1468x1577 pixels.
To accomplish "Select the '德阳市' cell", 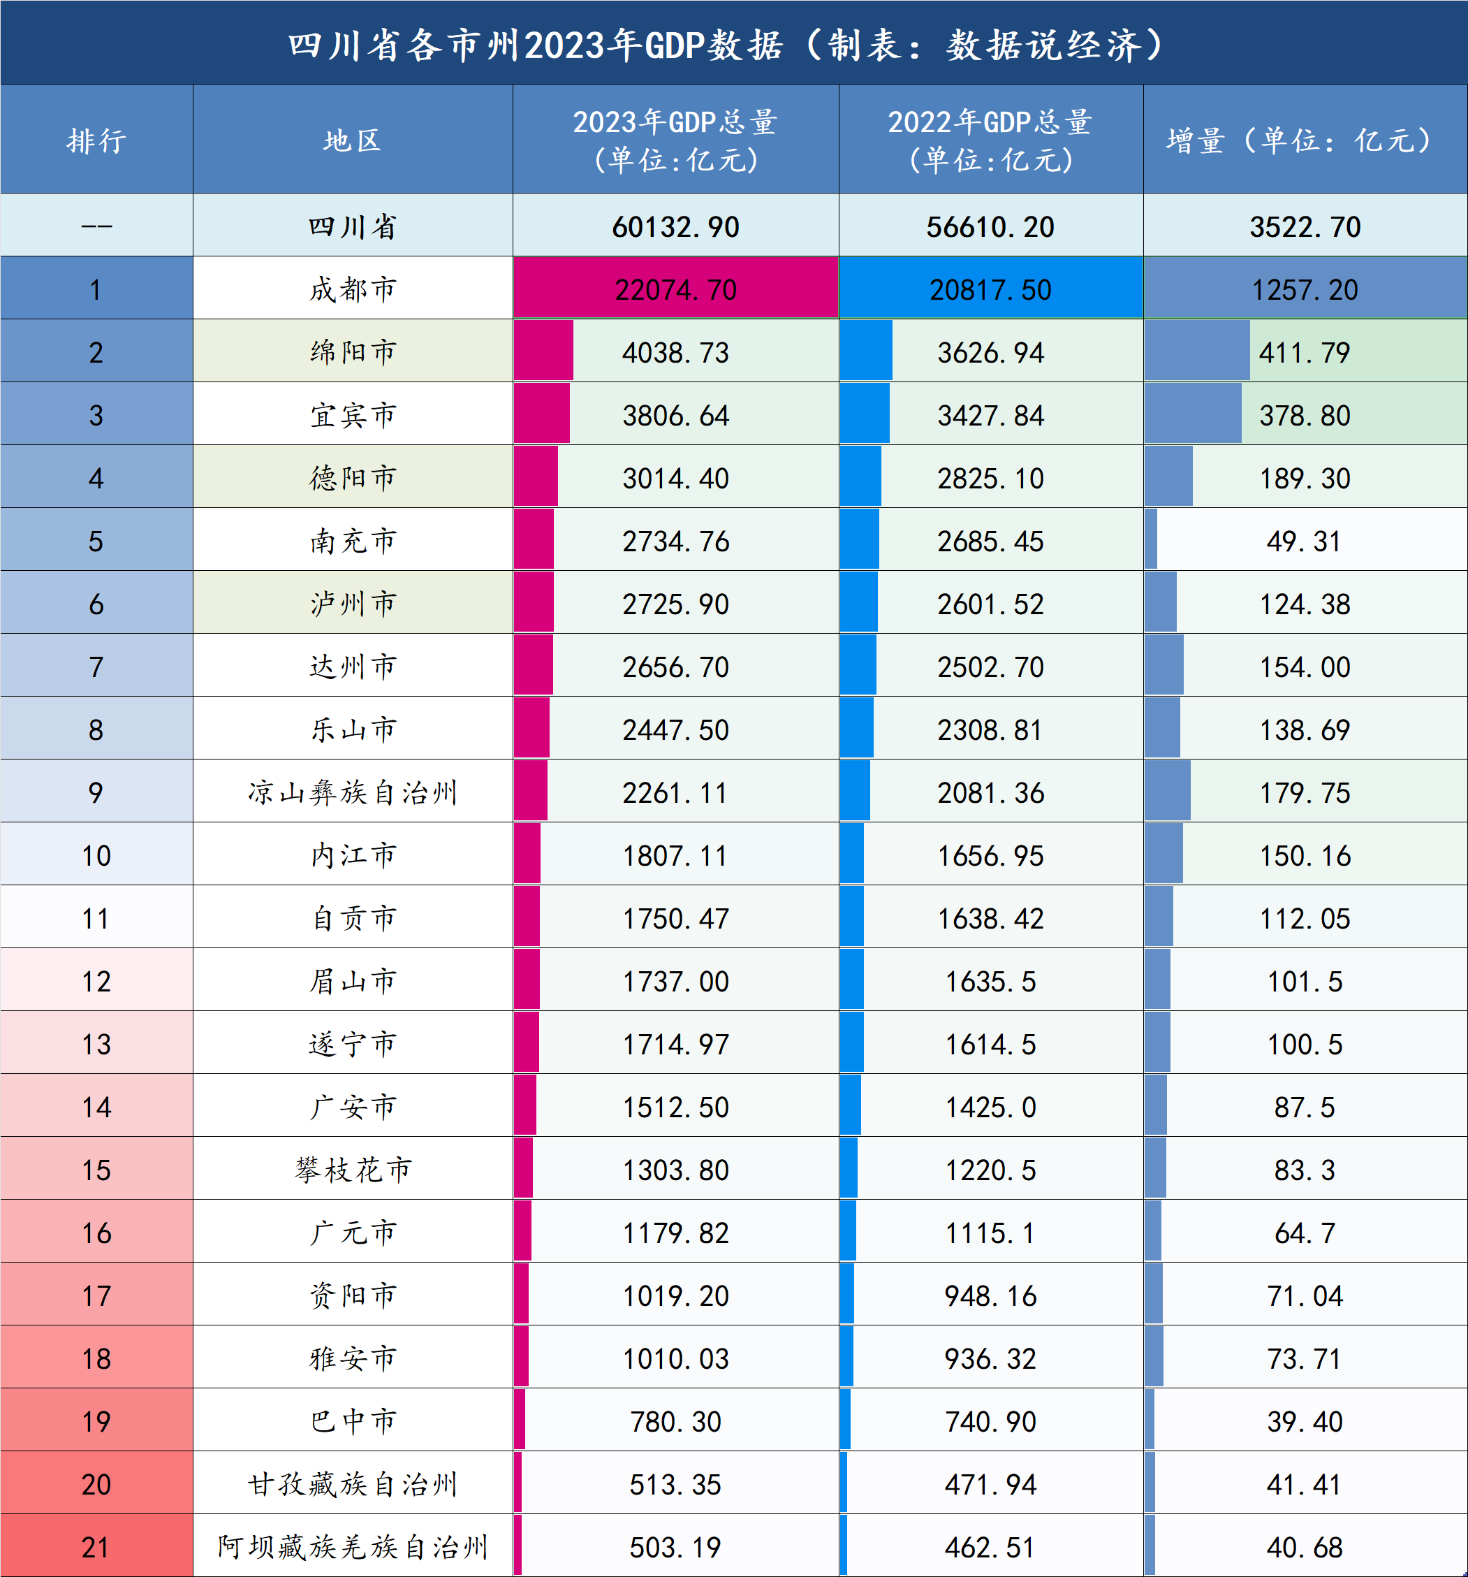I will 352,477.
